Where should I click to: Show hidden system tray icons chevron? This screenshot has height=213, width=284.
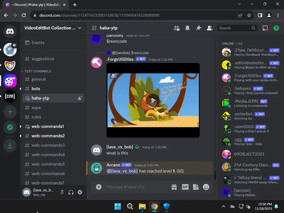coord(224,206)
